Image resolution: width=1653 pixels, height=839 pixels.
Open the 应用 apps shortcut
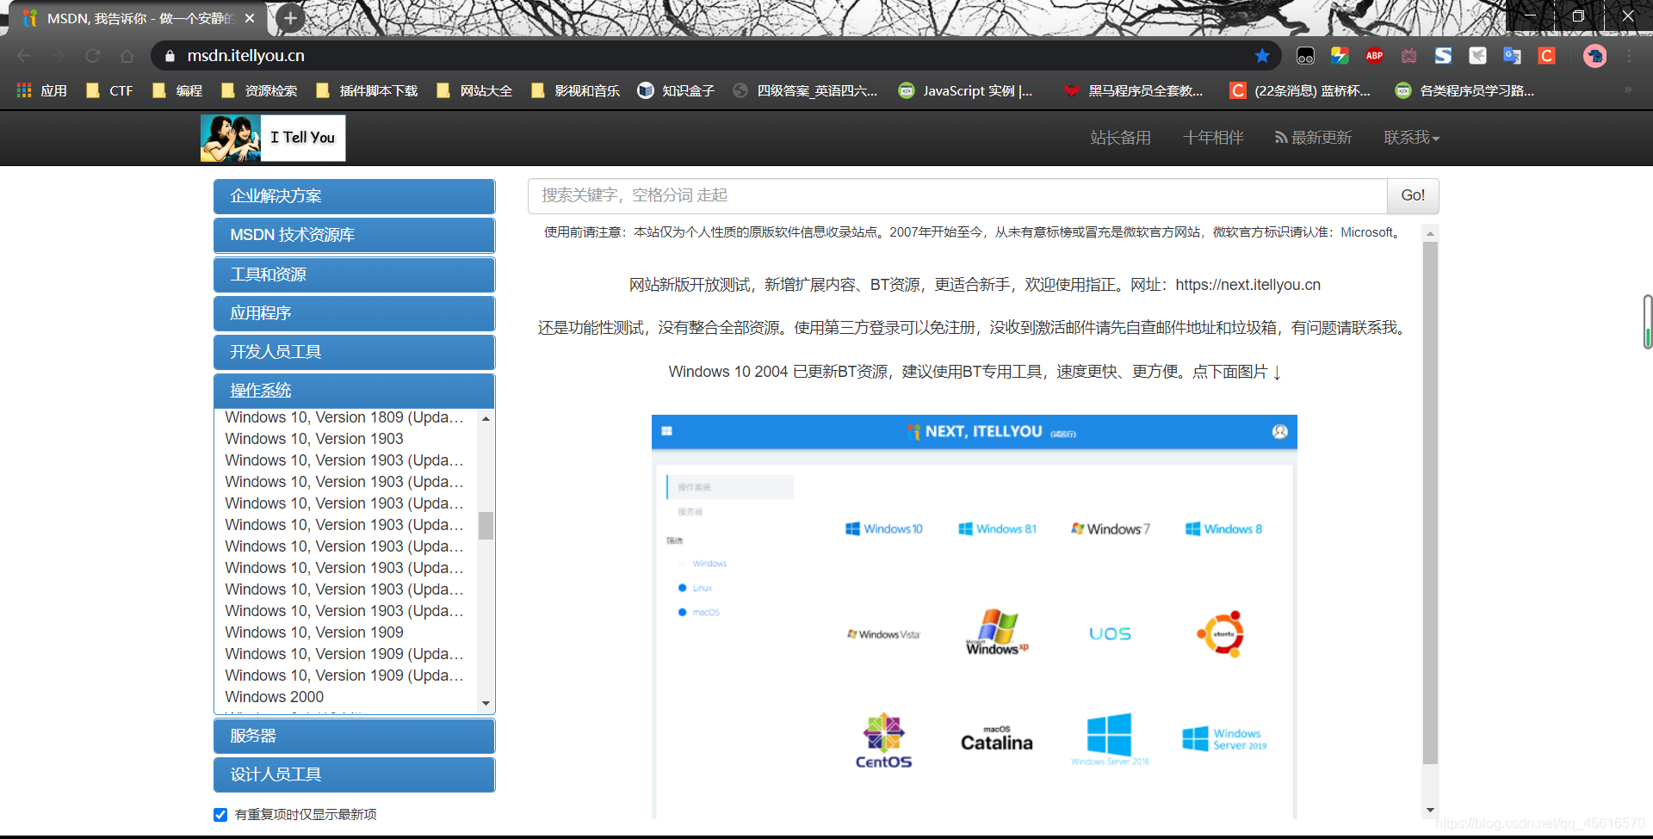point(41,90)
